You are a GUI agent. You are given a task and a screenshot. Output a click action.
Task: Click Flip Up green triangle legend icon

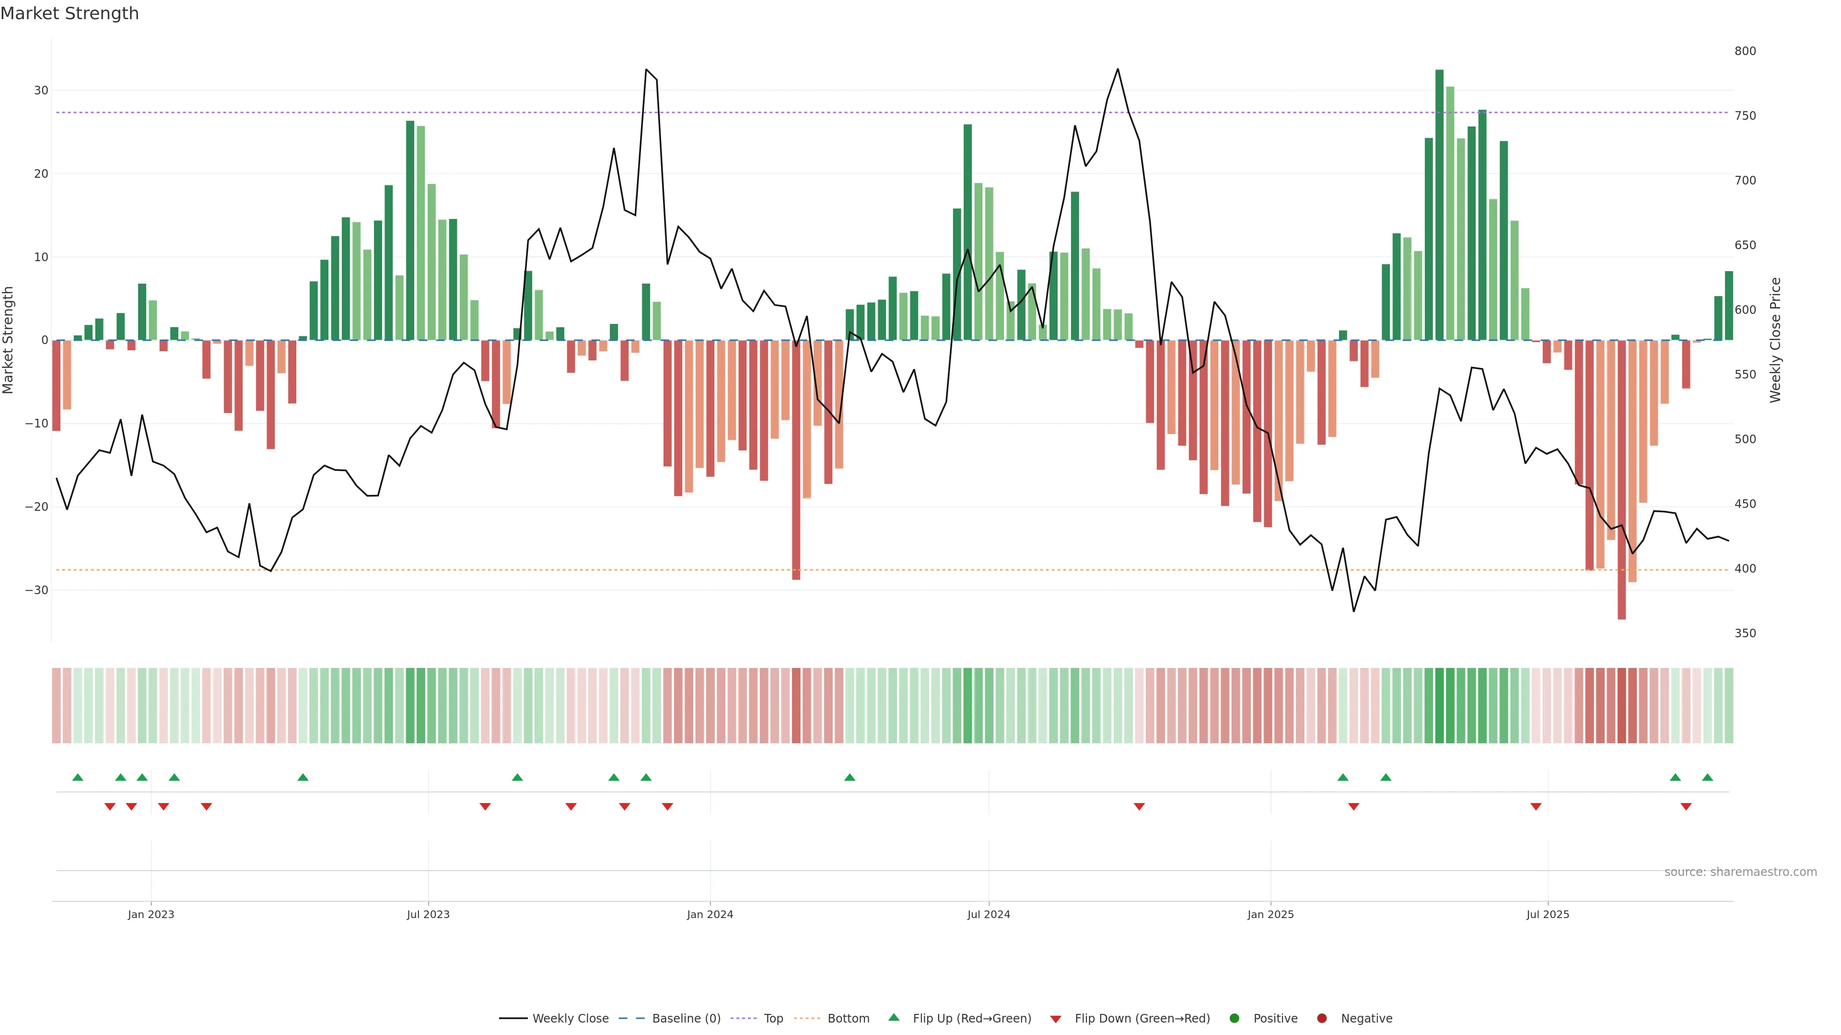coord(893,1017)
